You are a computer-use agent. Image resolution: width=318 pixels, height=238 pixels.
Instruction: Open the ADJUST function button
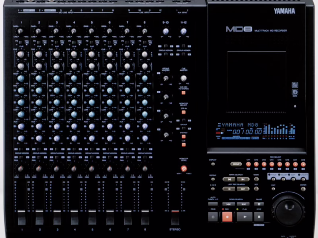coord(283,179)
